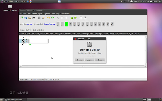Select the sixteenth note duration

75,24
